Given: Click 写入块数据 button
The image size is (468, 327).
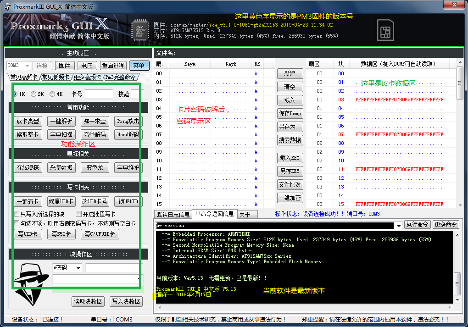Looking at the screenshot, I should [x=126, y=301].
